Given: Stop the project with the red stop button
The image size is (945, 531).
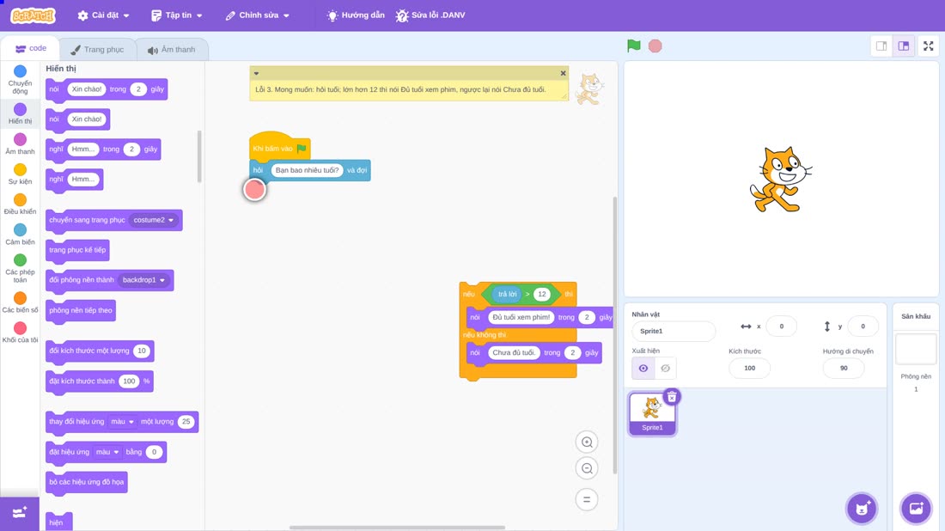Looking at the screenshot, I should pos(655,46).
